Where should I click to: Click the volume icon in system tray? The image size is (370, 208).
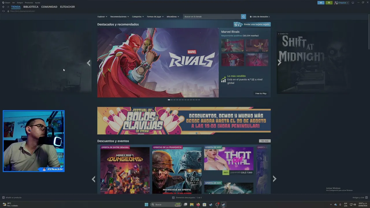tap(355, 205)
